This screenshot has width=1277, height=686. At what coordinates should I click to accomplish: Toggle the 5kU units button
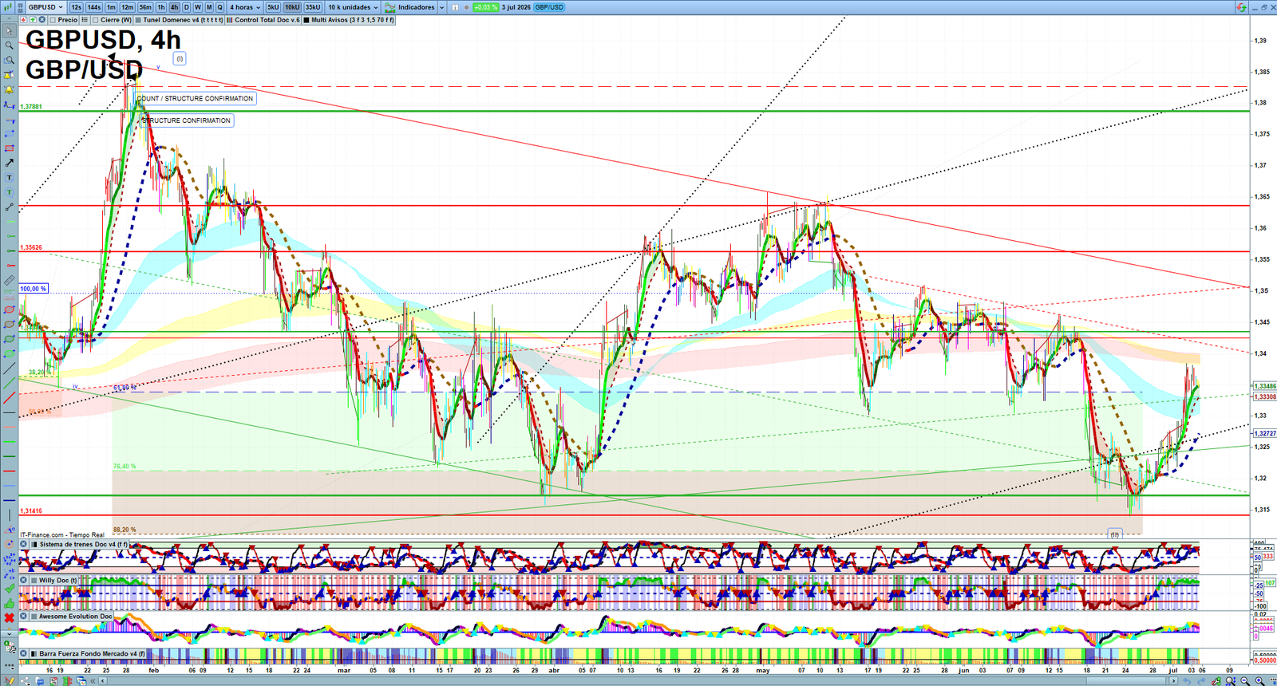[273, 7]
